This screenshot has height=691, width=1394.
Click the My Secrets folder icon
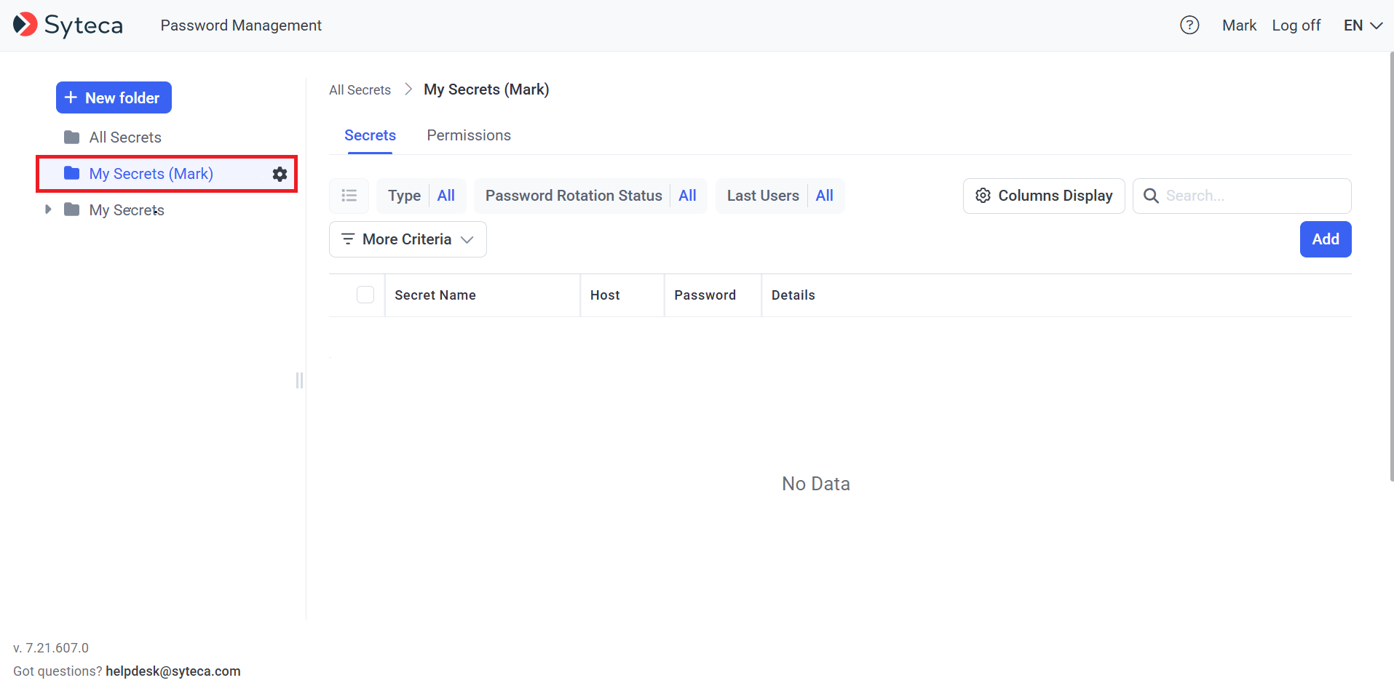[x=71, y=210]
